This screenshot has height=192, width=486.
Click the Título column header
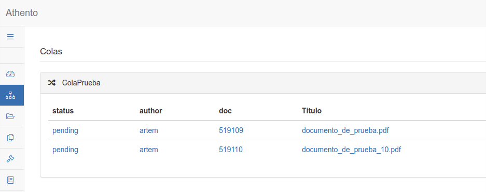tap(312, 111)
